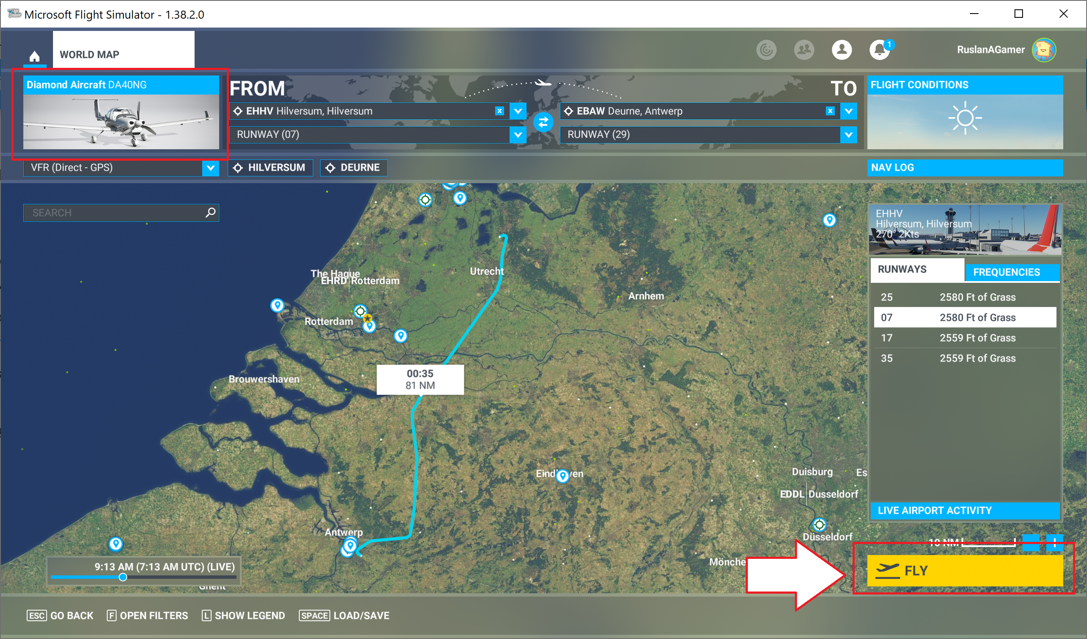Image resolution: width=1087 pixels, height=639 pixels.
Task: Open VFR (Direct - GPS) flight plan dropdown
Action: point(121,168)
